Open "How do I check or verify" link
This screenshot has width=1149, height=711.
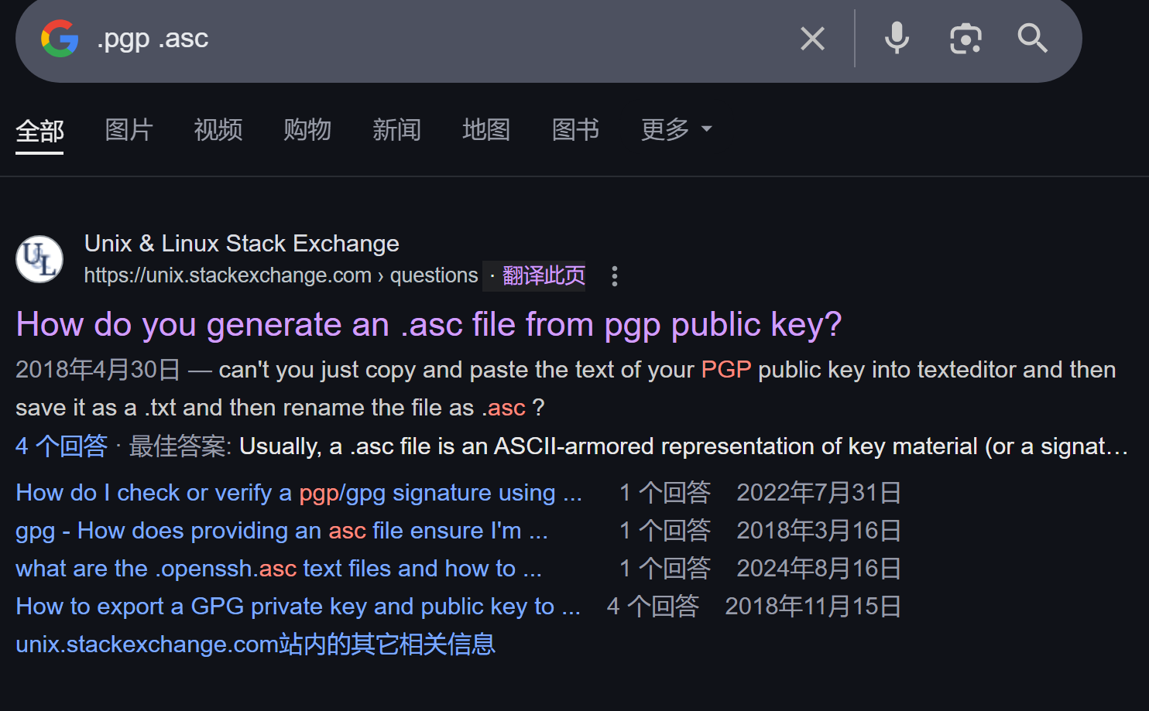(x=298, y=493)
